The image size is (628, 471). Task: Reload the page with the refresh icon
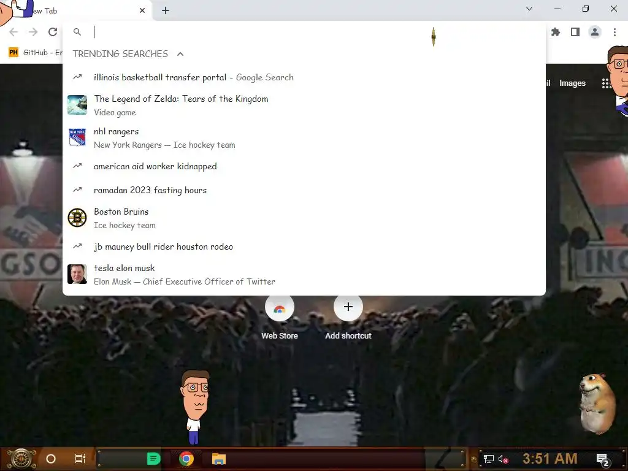coord(53,32)
